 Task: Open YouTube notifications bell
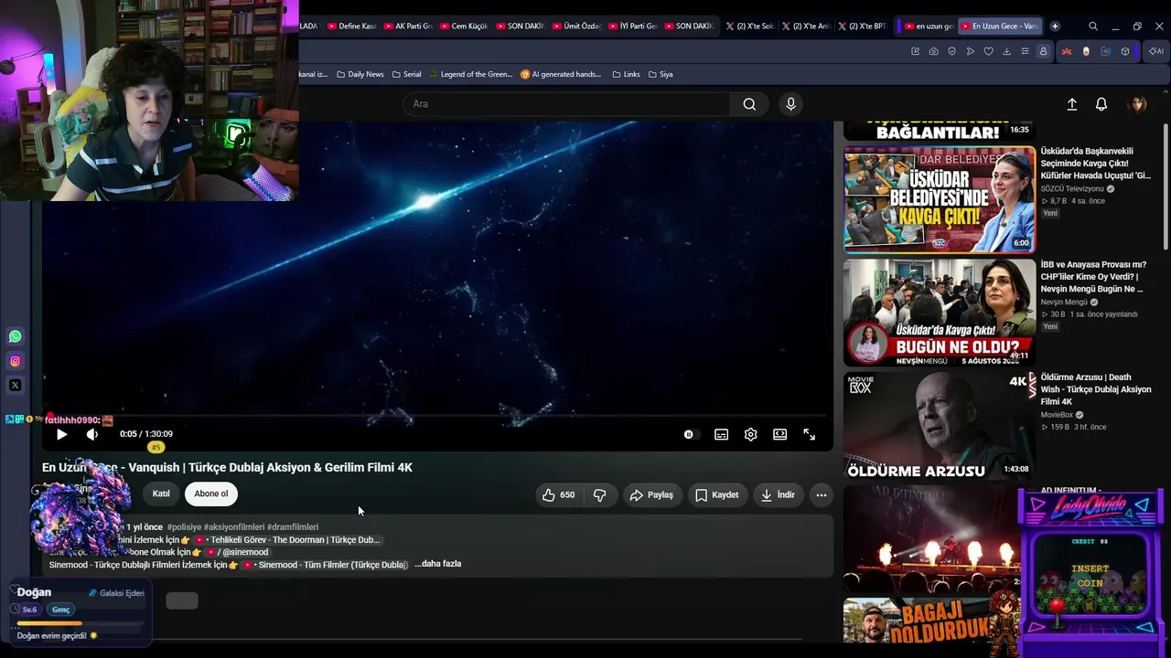tap(1101, 104)
